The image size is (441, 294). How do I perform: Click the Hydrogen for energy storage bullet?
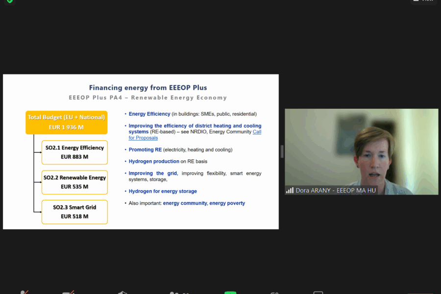pos(163,191)
